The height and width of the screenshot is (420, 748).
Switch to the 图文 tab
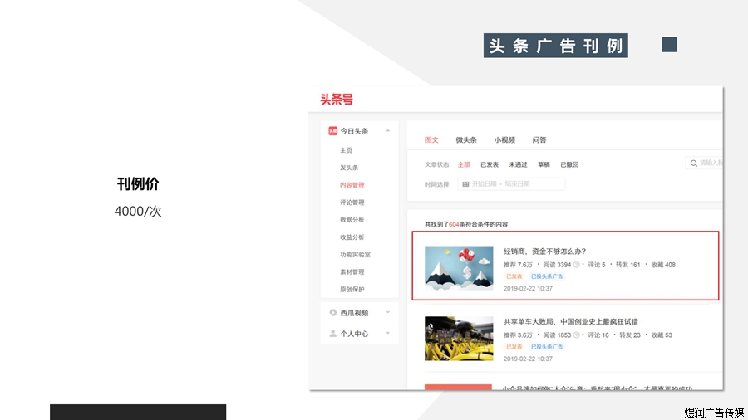pyautogui.click(x=431, y=140)
